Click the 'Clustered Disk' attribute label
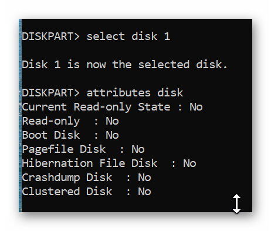The width and height of the screenshot is (271, 231). [67, 192]
